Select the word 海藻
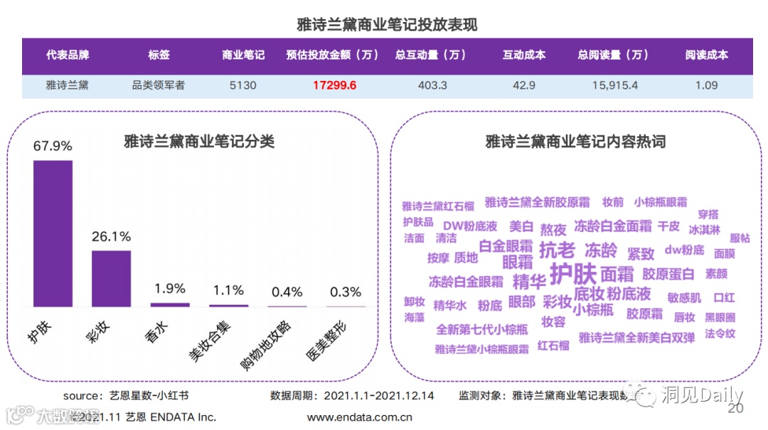 pos(414,318)
